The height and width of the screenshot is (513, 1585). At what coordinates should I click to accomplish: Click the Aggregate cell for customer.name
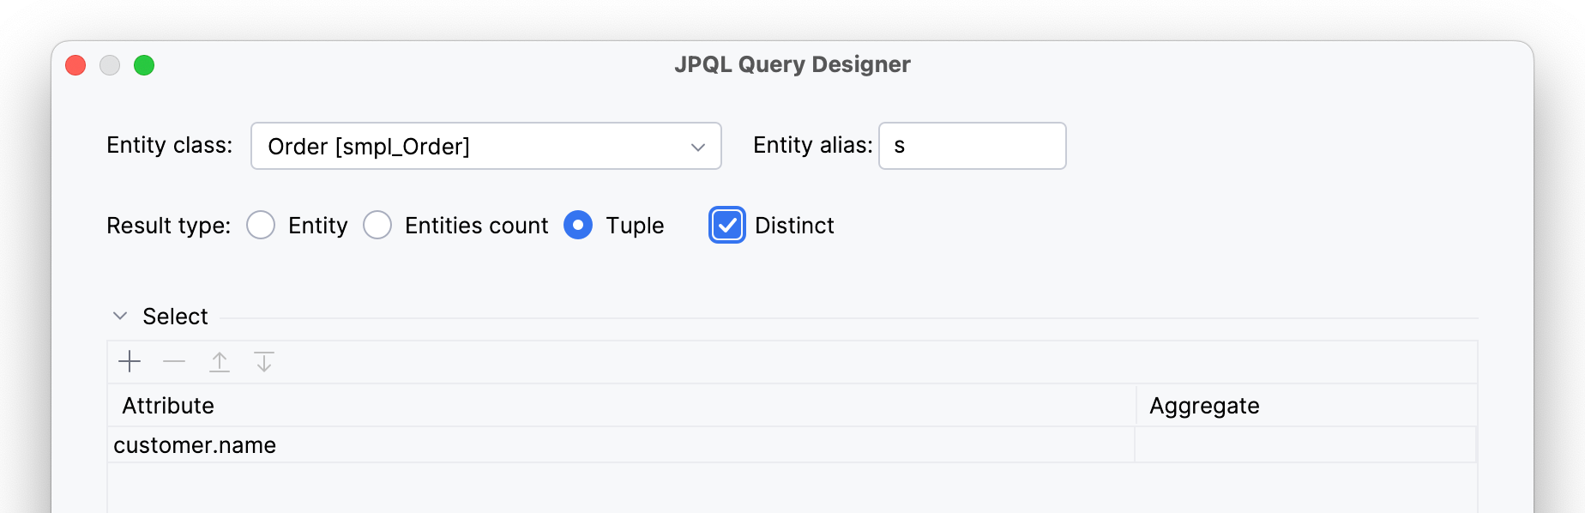[x=1304, y=445]
